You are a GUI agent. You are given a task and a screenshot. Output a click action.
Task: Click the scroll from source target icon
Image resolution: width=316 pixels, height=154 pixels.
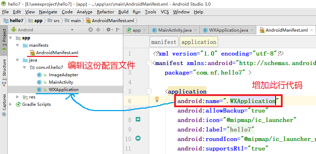pyautogui.click(x=91, y=30)
